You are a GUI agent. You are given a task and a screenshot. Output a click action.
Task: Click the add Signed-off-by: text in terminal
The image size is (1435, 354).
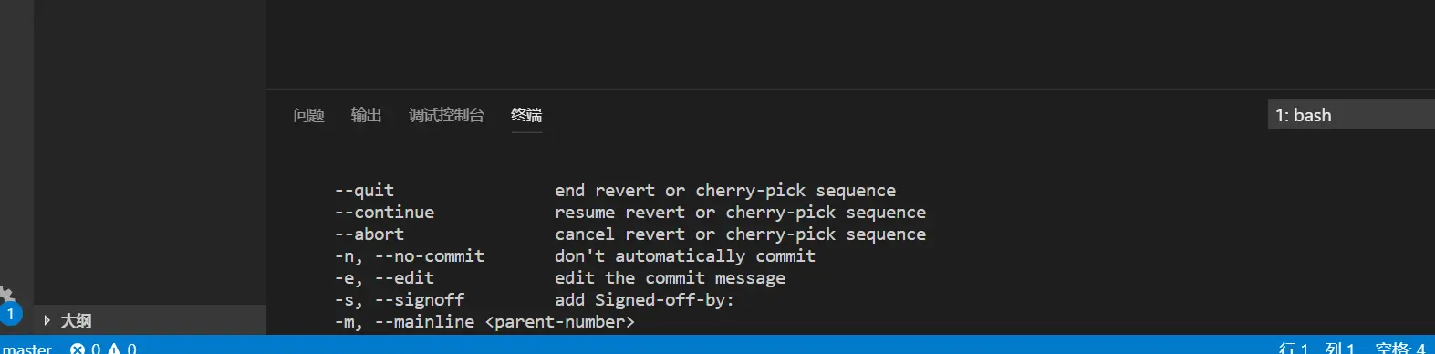(644, 300)
